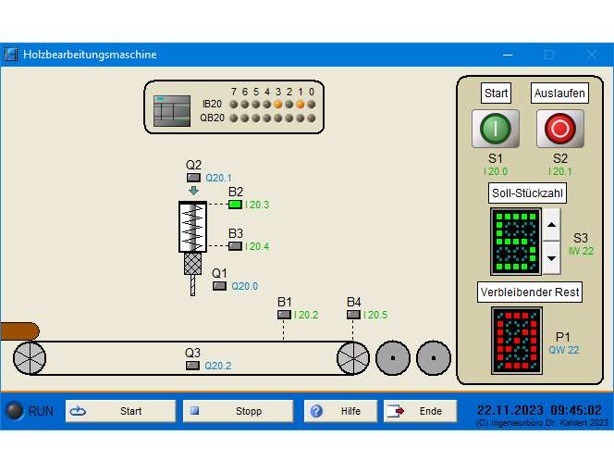Image resolution: width=614 pixels, height=473 pixels.
Task: Click the I 20.3 address text
Action: tap(257, 205)
